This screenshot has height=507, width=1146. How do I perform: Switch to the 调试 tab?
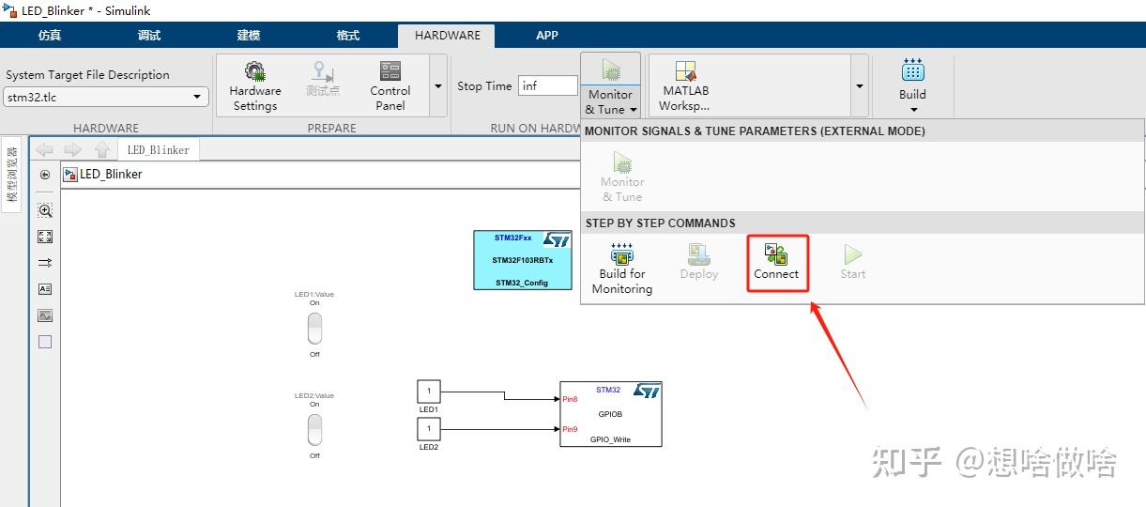(x=149, y=36)
